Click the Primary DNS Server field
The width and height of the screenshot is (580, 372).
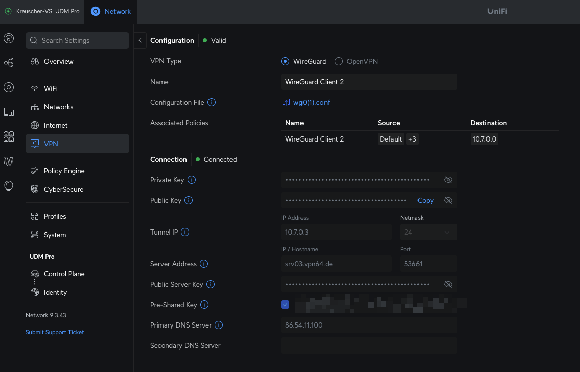tap(369, 325)
